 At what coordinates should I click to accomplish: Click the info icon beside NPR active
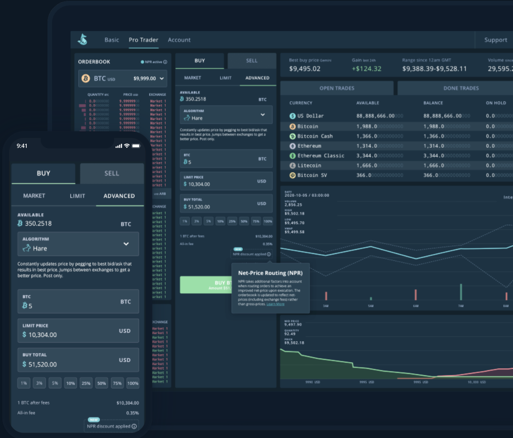[165, 62]
